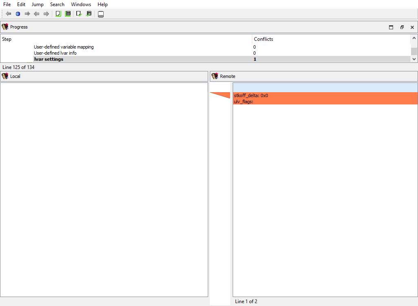Open the Windows menu

pos(81,4)
